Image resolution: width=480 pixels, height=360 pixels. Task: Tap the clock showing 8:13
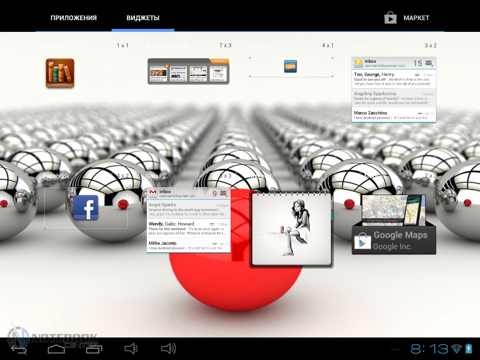[429, 348]
